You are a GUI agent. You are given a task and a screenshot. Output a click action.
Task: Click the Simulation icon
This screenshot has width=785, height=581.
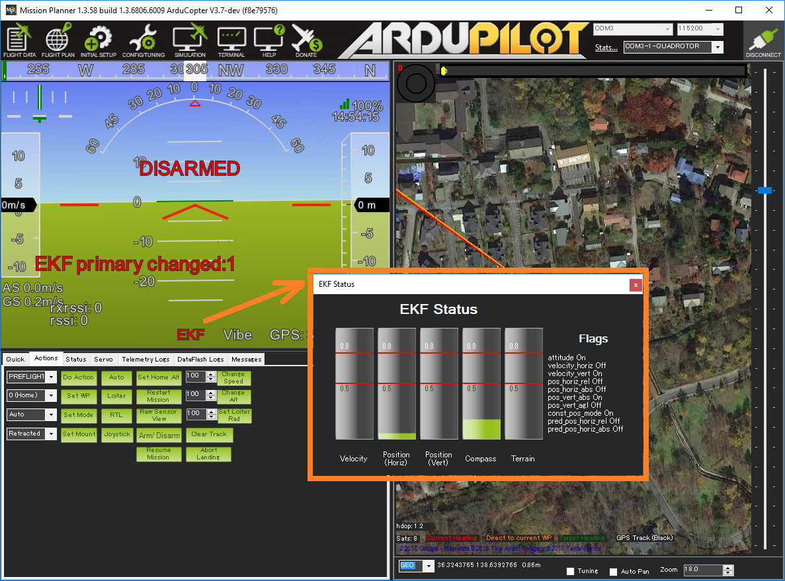188,40
